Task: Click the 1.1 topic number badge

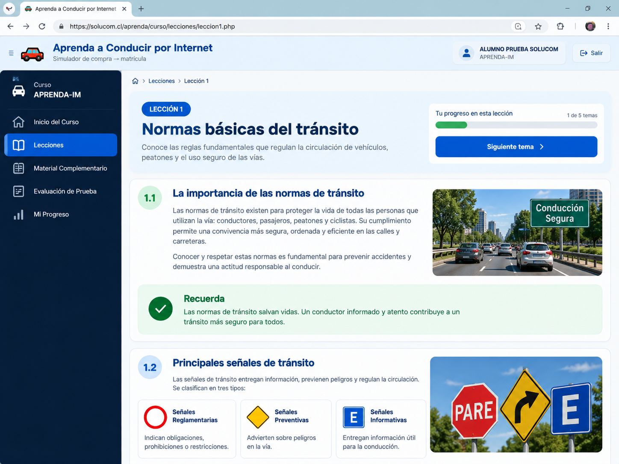Action: click(x=150, y=198)
